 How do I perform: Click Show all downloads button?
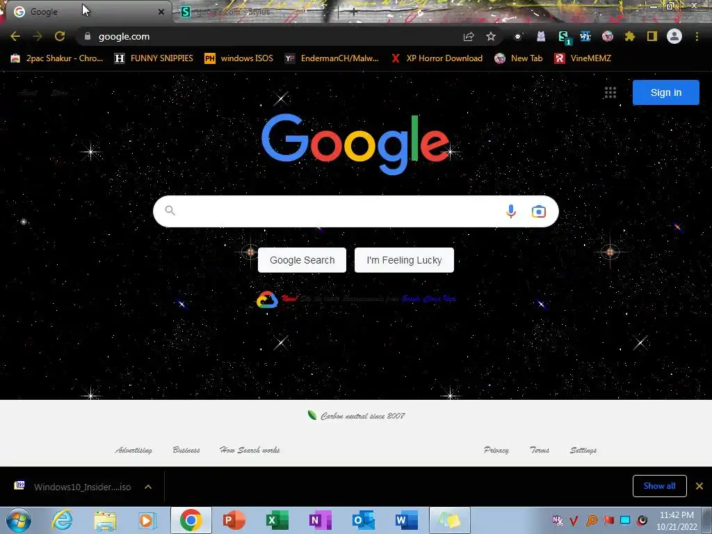[659, 486]
